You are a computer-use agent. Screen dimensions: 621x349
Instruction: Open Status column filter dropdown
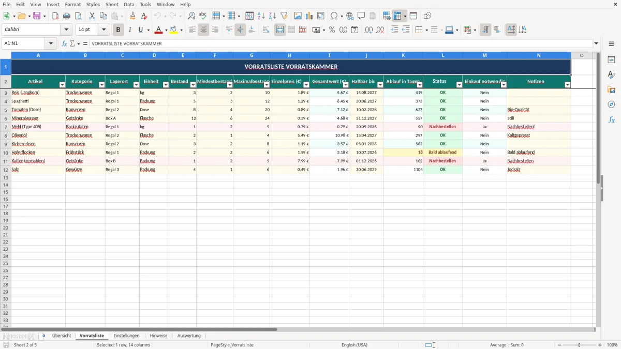(x=459, y=84)
